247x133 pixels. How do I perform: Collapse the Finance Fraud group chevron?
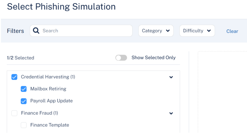(x=171, y=113)
